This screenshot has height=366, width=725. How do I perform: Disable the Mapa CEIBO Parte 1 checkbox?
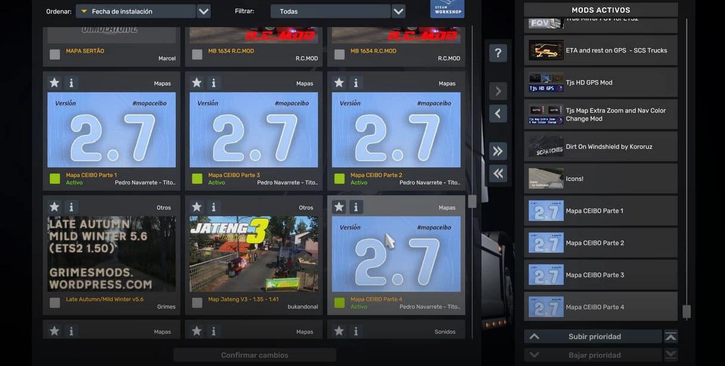point(55,179)
